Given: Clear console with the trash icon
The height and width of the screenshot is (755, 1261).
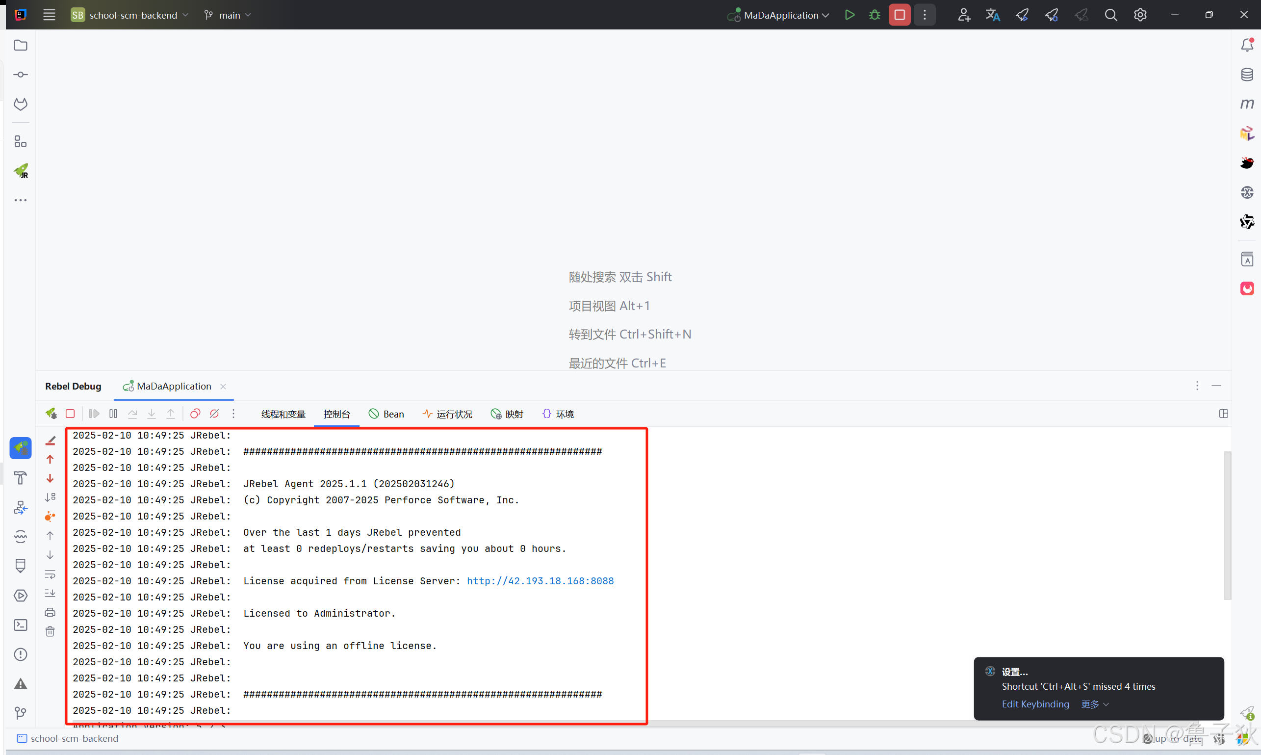Looking at the screenshot, I should click(x=50, y=631).
